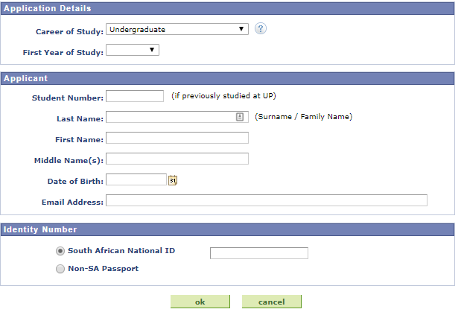Select the First Name input field
The height and width of the screenshot is (312, 464).
point(177,138)
